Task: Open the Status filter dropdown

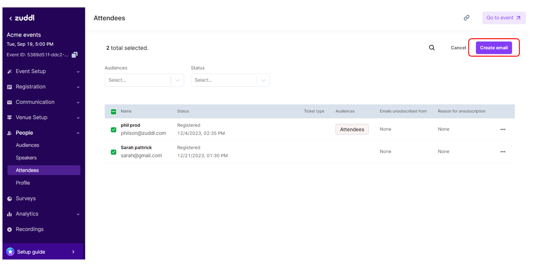Action: click(230, 80)
